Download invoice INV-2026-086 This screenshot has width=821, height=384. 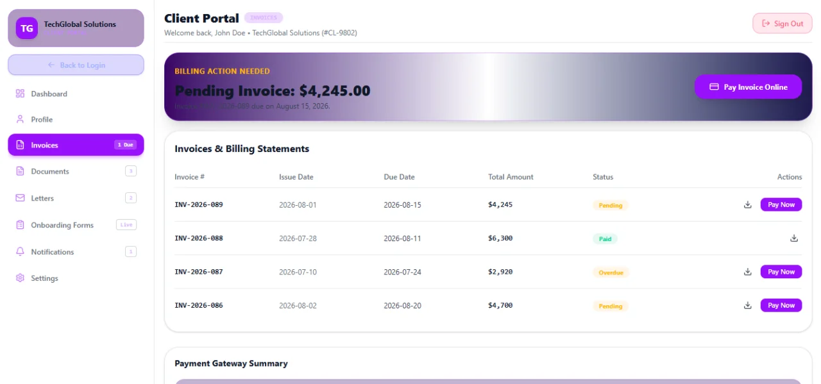click(x=747, y=305)
